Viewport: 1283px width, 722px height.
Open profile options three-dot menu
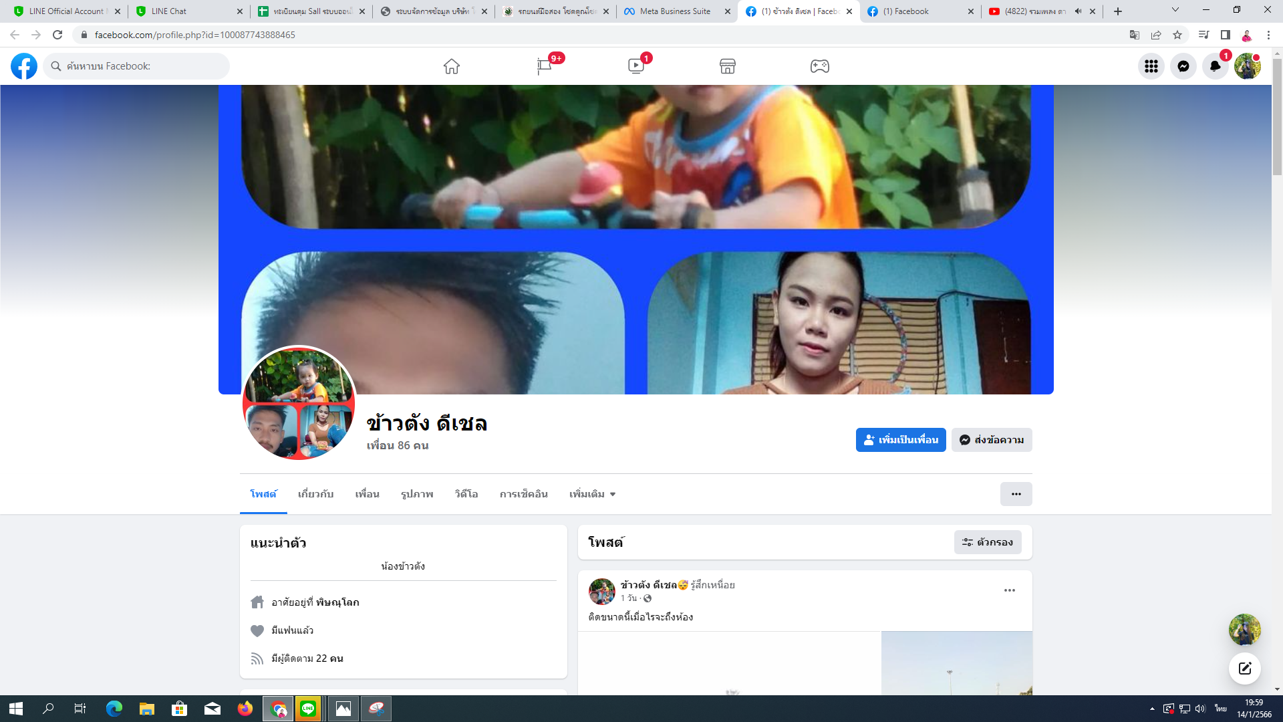click(1016, 494)
